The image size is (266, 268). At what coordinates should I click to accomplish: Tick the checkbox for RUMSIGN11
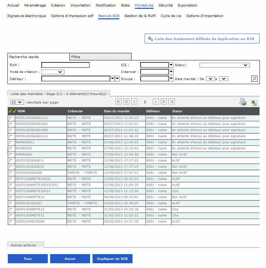11,142
